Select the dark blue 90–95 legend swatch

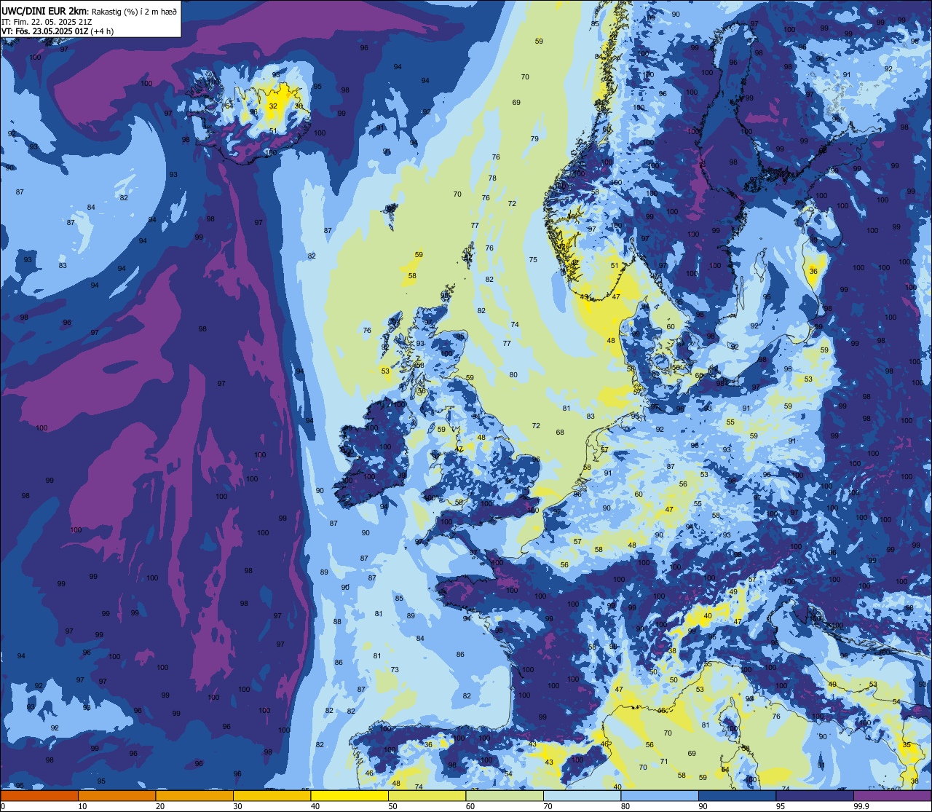(737, 795)
